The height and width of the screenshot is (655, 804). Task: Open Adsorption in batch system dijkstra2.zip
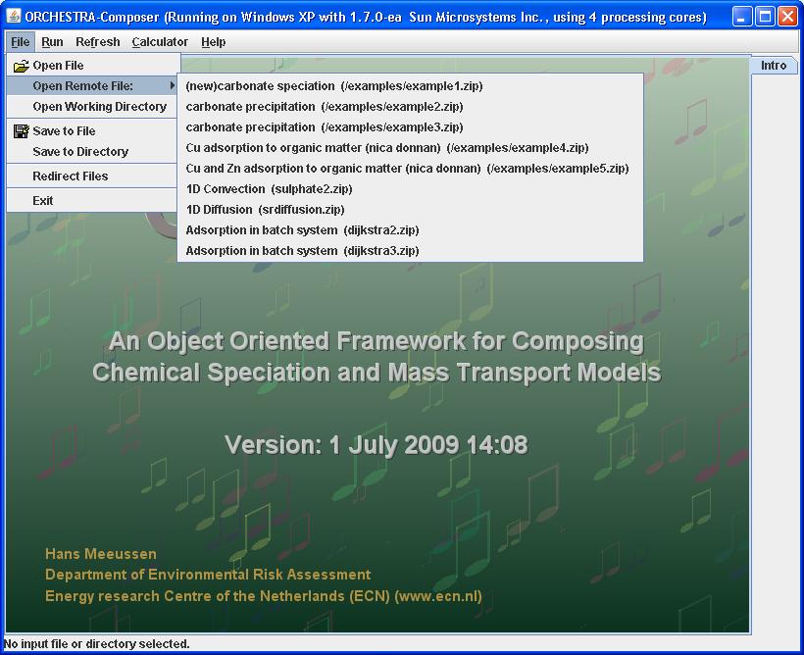click(x=410, y=229)
